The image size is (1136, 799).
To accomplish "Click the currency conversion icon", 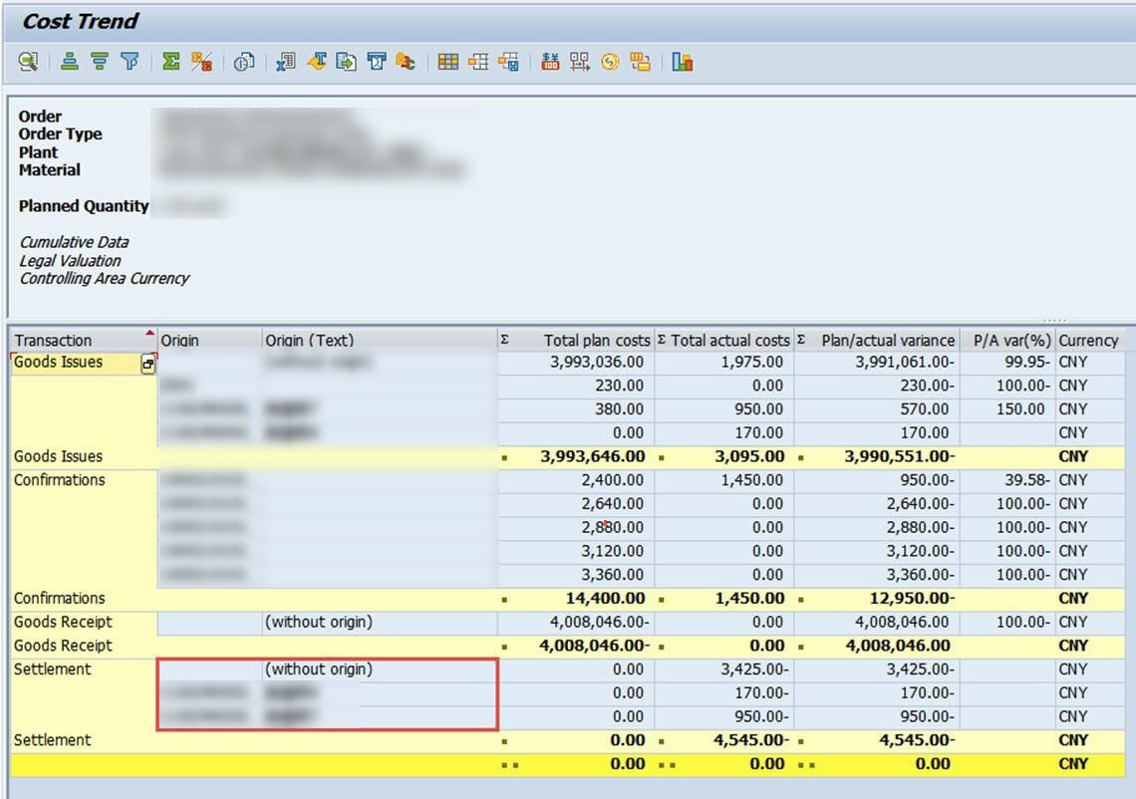I will click(550, 63).
